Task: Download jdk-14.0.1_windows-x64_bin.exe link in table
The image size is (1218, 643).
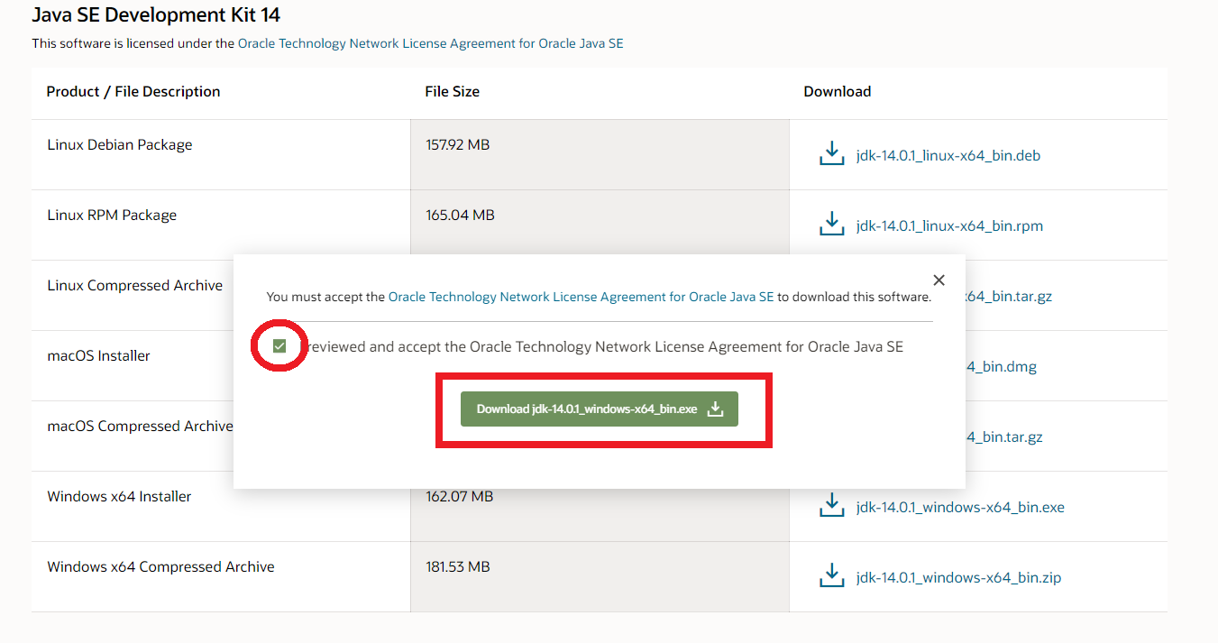Action: pos(960,507)
